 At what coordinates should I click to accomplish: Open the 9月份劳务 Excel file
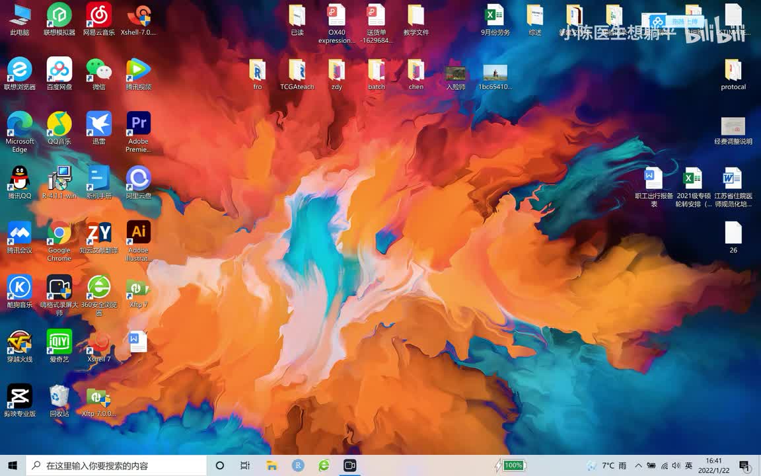point(495,19)
